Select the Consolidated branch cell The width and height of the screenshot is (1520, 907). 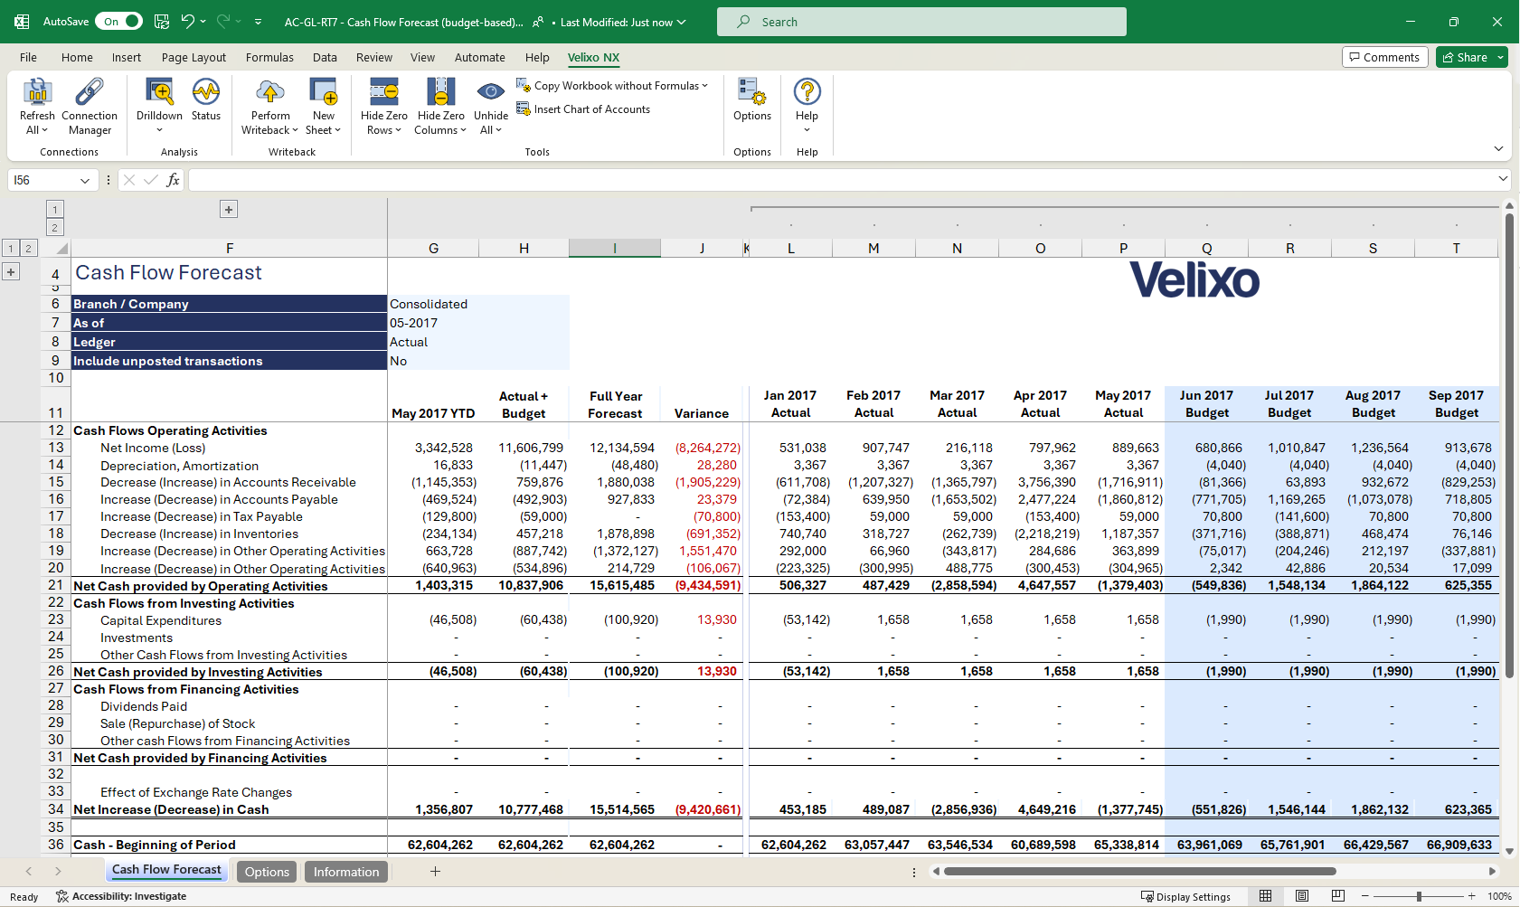click(x=478, y=304)
